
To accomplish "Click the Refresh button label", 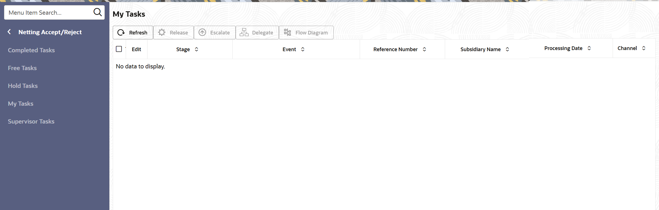I will (138, 33).
